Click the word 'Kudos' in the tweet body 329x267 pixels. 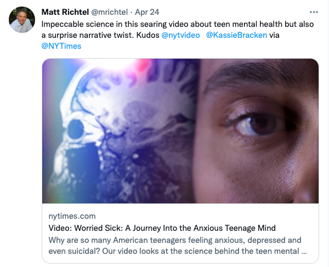pos(148,35)
